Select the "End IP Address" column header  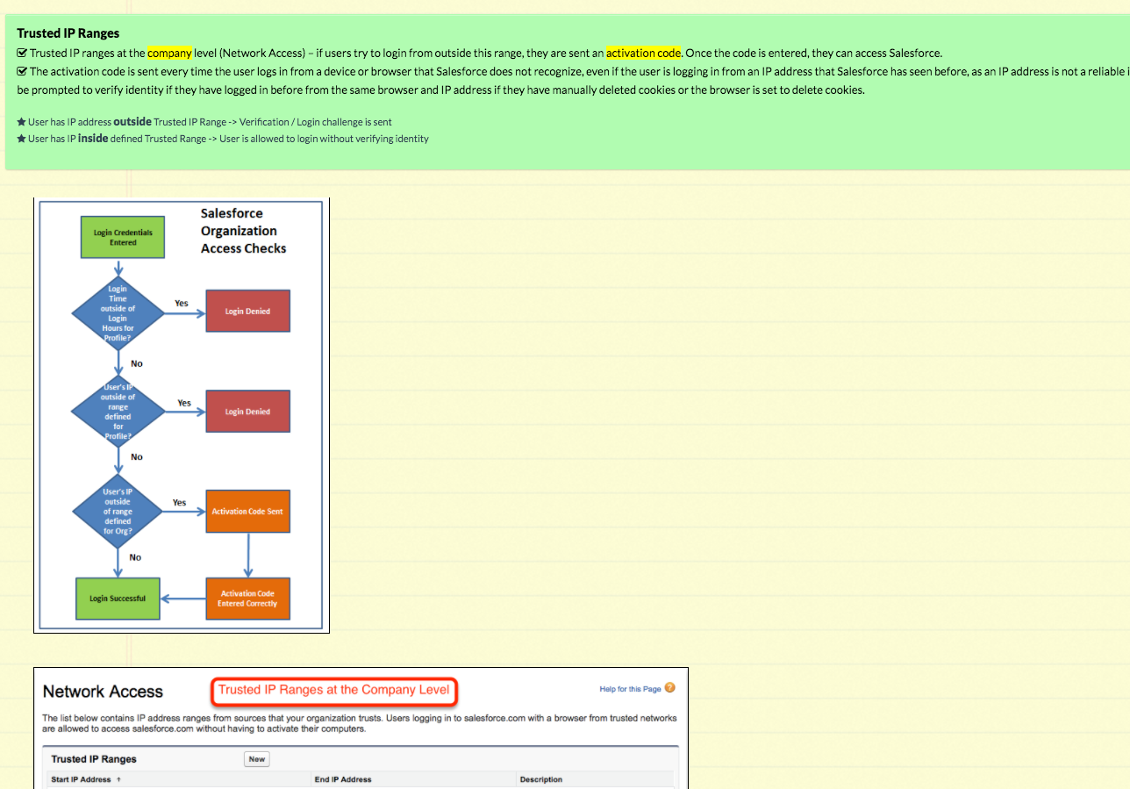point(343,779)
